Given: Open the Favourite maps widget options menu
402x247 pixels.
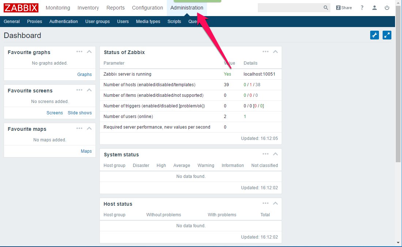Looking at the screenshot, I should coord(79,128).
